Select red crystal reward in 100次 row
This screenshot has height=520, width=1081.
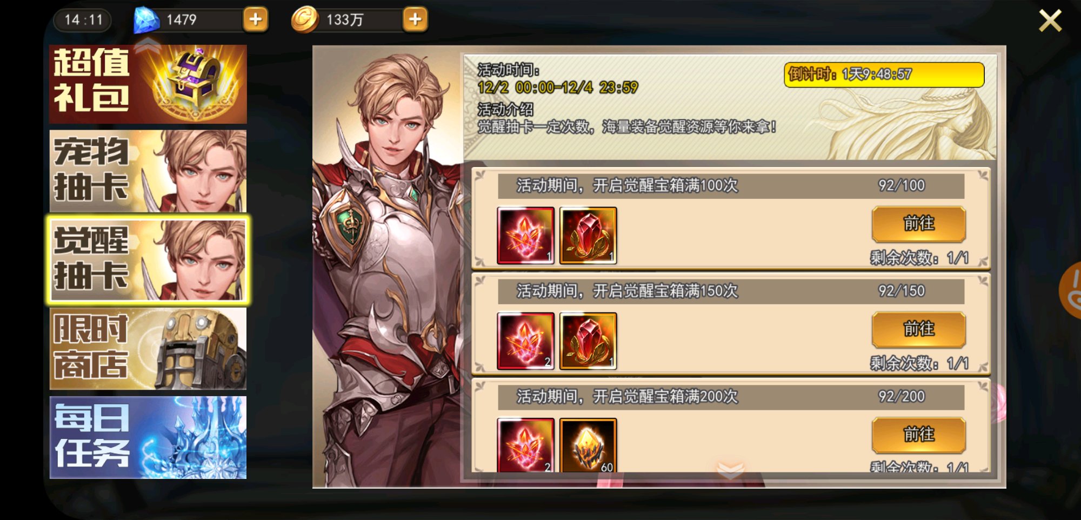pyautogui.click(x=525, y=236)
